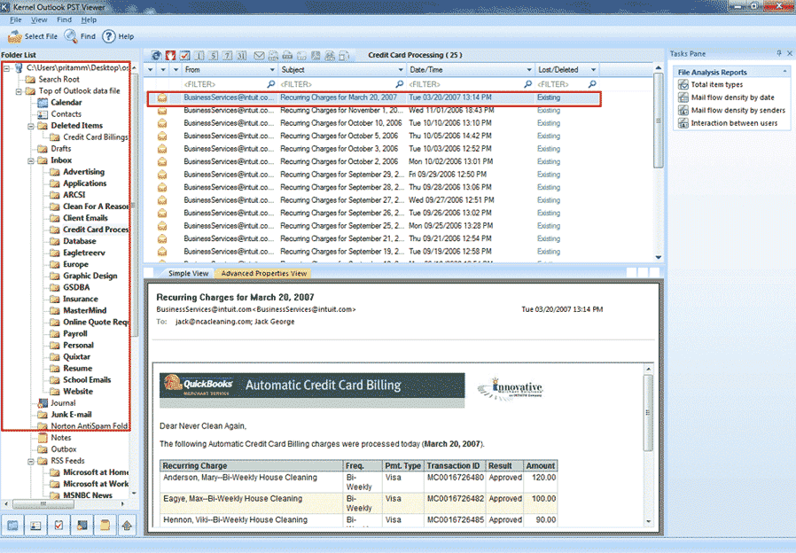796x553 pixels.
Task: Switch to the Simple View tab
Action: [x=188, y=274]
